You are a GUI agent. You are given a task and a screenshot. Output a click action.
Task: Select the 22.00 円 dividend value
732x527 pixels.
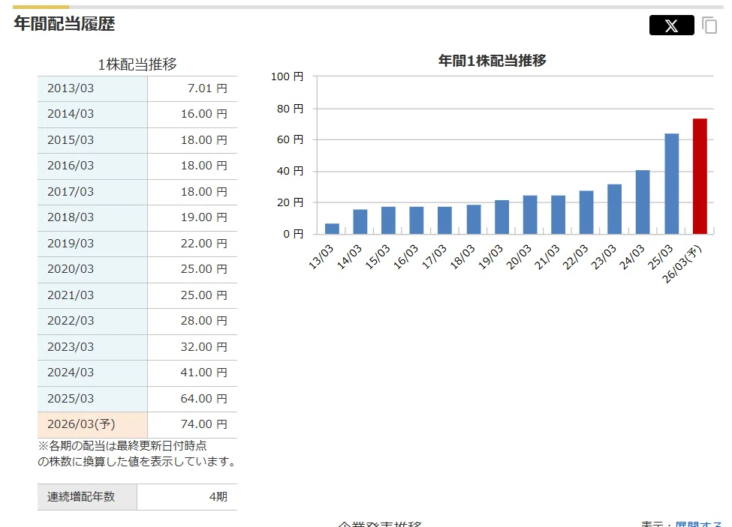pos(204,243)
